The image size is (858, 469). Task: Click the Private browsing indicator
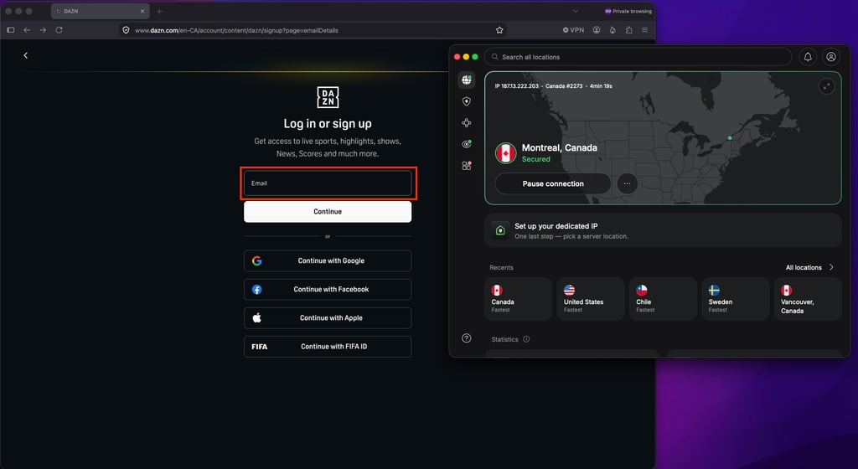(x=628, y=11)
